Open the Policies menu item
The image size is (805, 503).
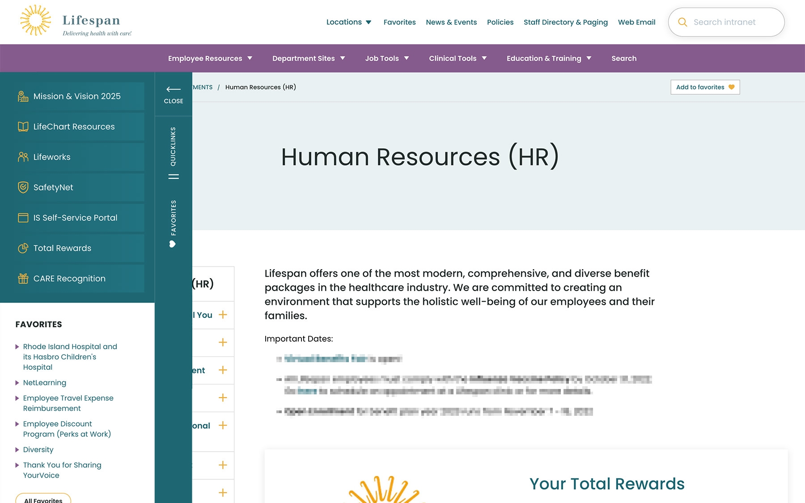click(500, 22)
